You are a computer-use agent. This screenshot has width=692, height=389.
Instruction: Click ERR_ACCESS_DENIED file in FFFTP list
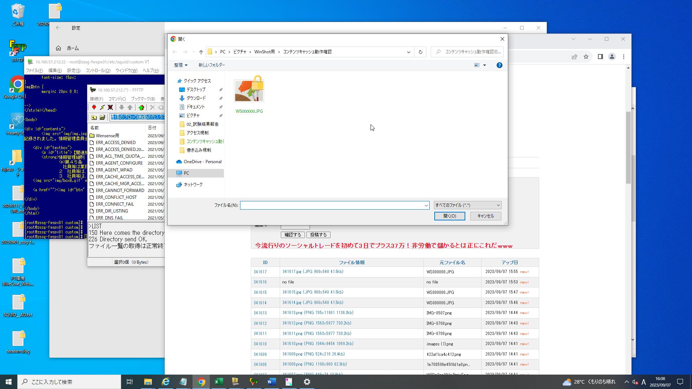116,143
